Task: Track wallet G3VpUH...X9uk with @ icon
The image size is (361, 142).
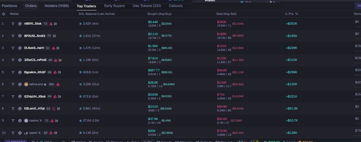Action: point(20,96)
